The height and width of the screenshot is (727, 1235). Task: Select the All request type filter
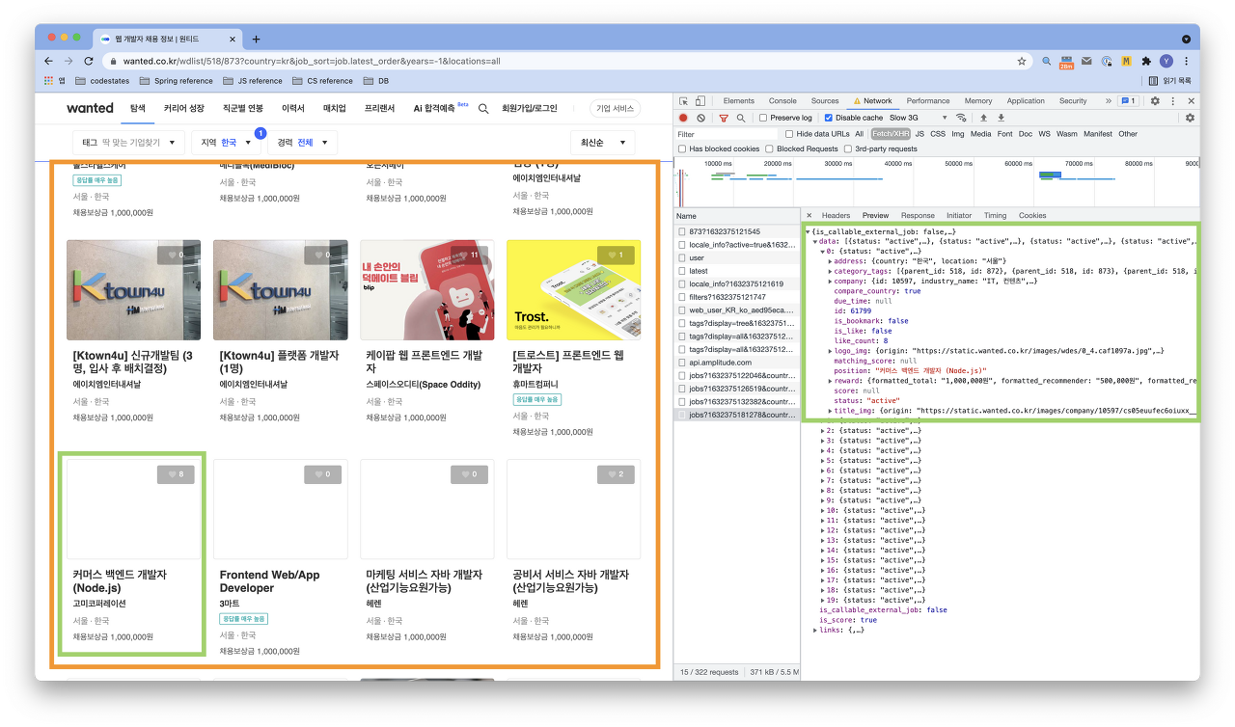click(x=859, y=134)
